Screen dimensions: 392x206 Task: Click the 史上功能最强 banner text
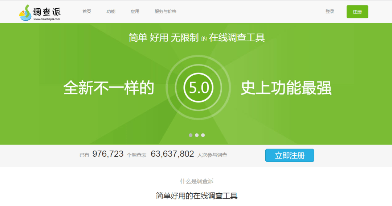click(x=286, y=88)
